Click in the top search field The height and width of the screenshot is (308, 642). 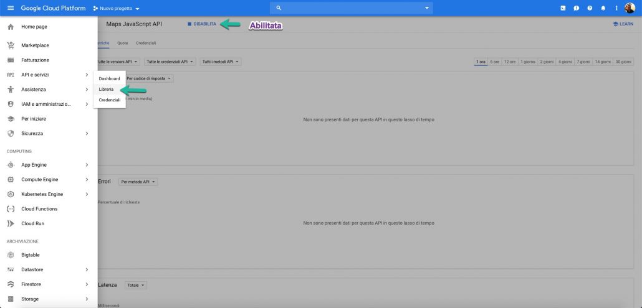352,8
